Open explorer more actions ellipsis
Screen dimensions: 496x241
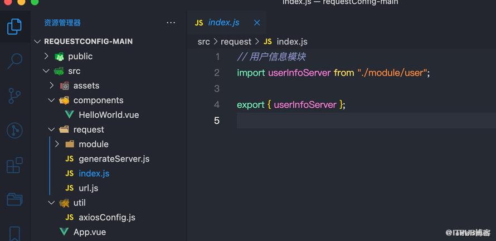171,23
